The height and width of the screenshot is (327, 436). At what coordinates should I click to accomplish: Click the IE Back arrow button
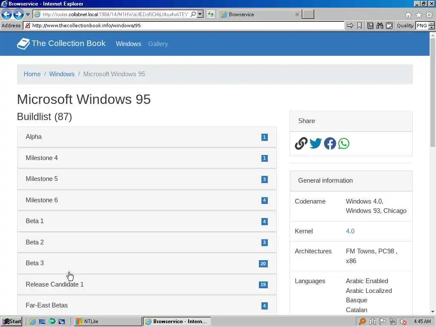coord(6,14)
